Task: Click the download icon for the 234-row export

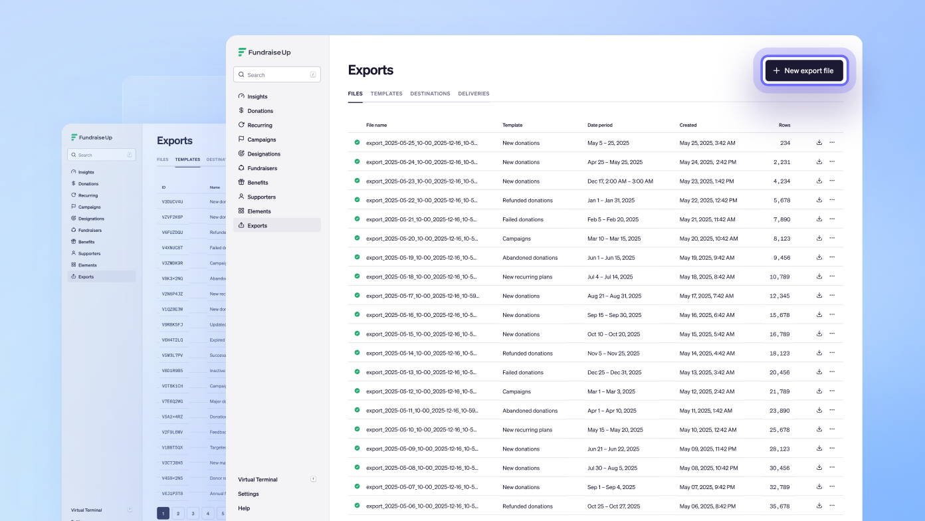Action: click(x=819, y=142)
